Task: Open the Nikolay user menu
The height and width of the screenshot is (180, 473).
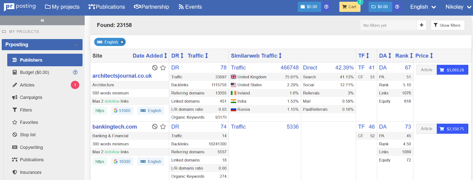Action: point(458,7)
